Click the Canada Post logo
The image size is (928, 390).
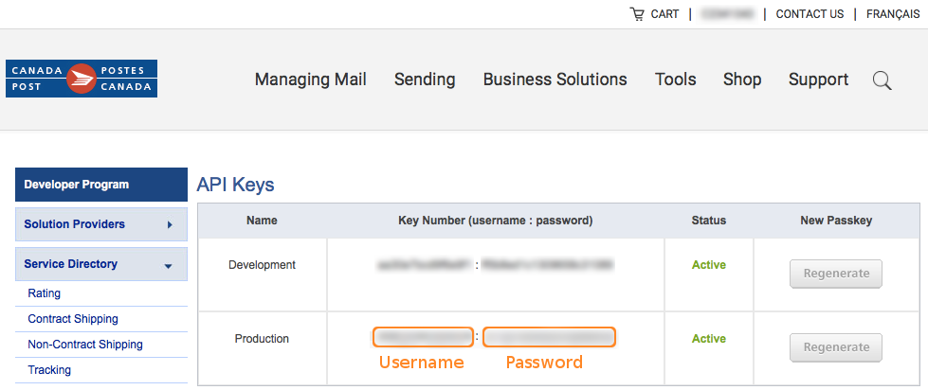[82, 79]
